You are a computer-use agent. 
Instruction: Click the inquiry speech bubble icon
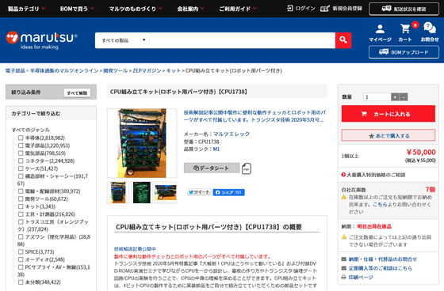click(x=430, y=28)
